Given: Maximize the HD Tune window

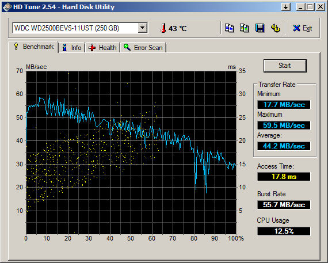Looking at the screenshot, I should 310,7.
